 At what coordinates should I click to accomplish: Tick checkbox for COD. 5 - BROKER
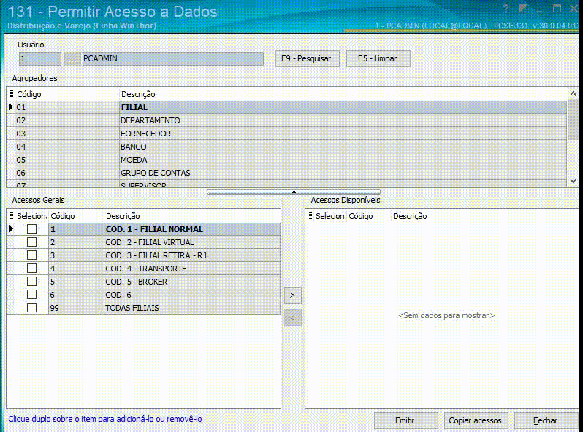click(31, 282)
